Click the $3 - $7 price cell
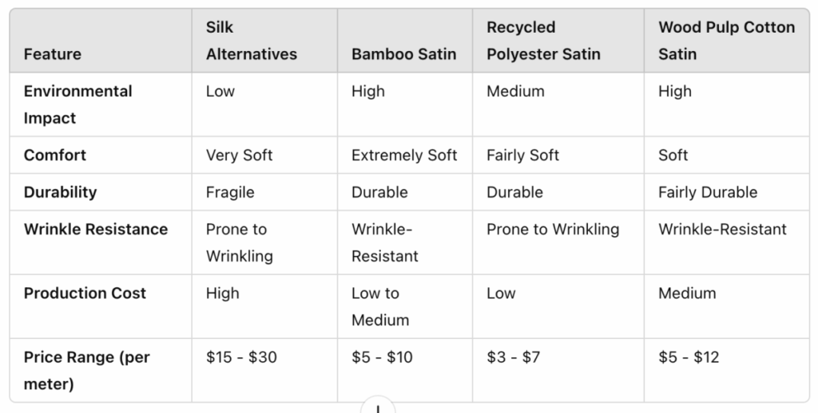Screen dimensions: 818x413 coord(513,357)
